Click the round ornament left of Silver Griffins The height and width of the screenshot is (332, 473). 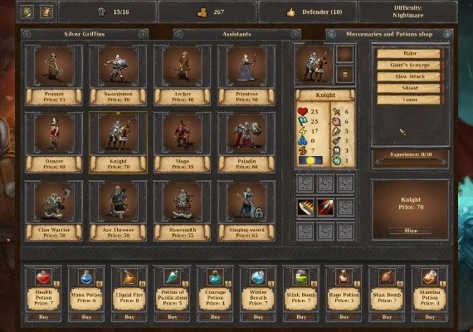tap(27, 34)
